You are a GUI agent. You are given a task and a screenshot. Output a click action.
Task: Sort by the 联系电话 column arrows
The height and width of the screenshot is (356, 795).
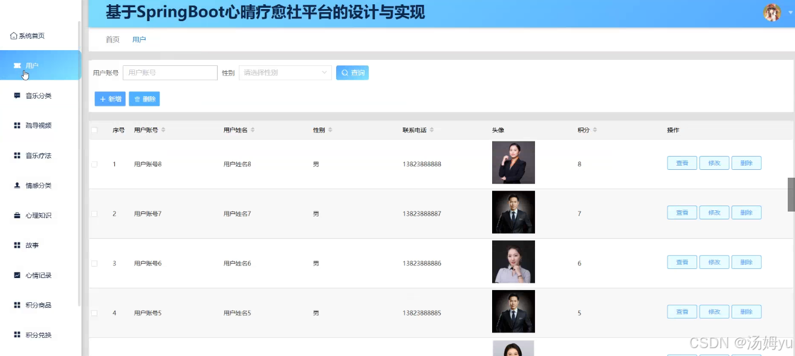tap(432, 130)
